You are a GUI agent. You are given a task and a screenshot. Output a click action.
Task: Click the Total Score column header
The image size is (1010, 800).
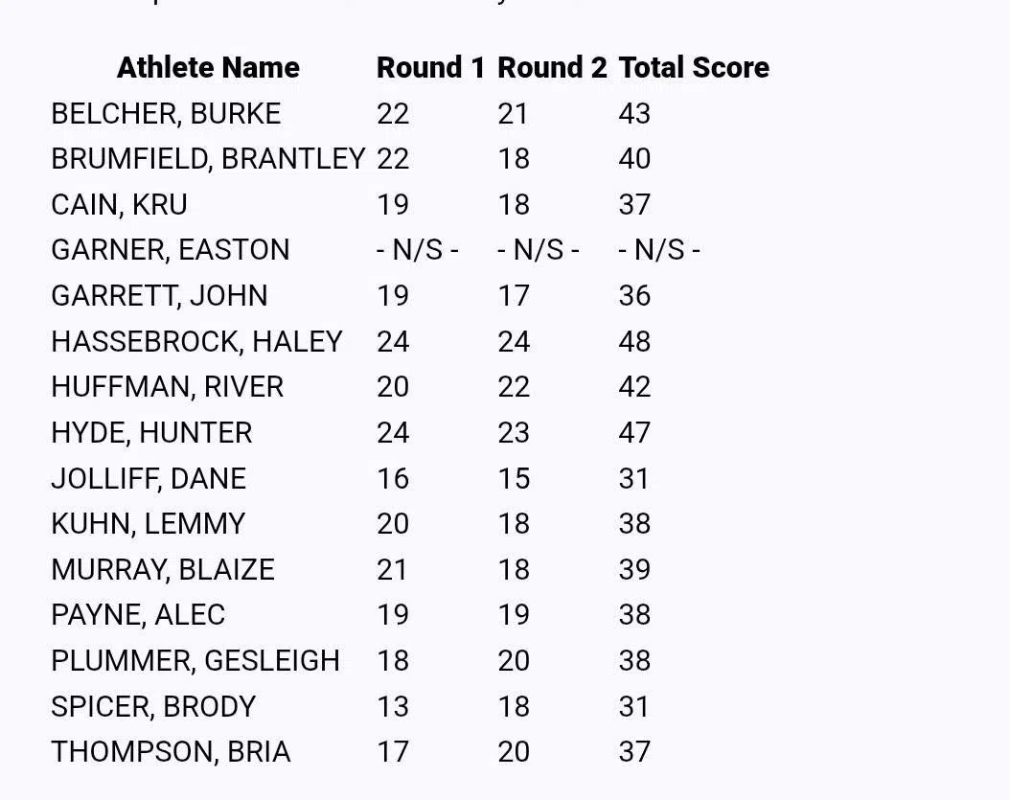tap(694, 68)
